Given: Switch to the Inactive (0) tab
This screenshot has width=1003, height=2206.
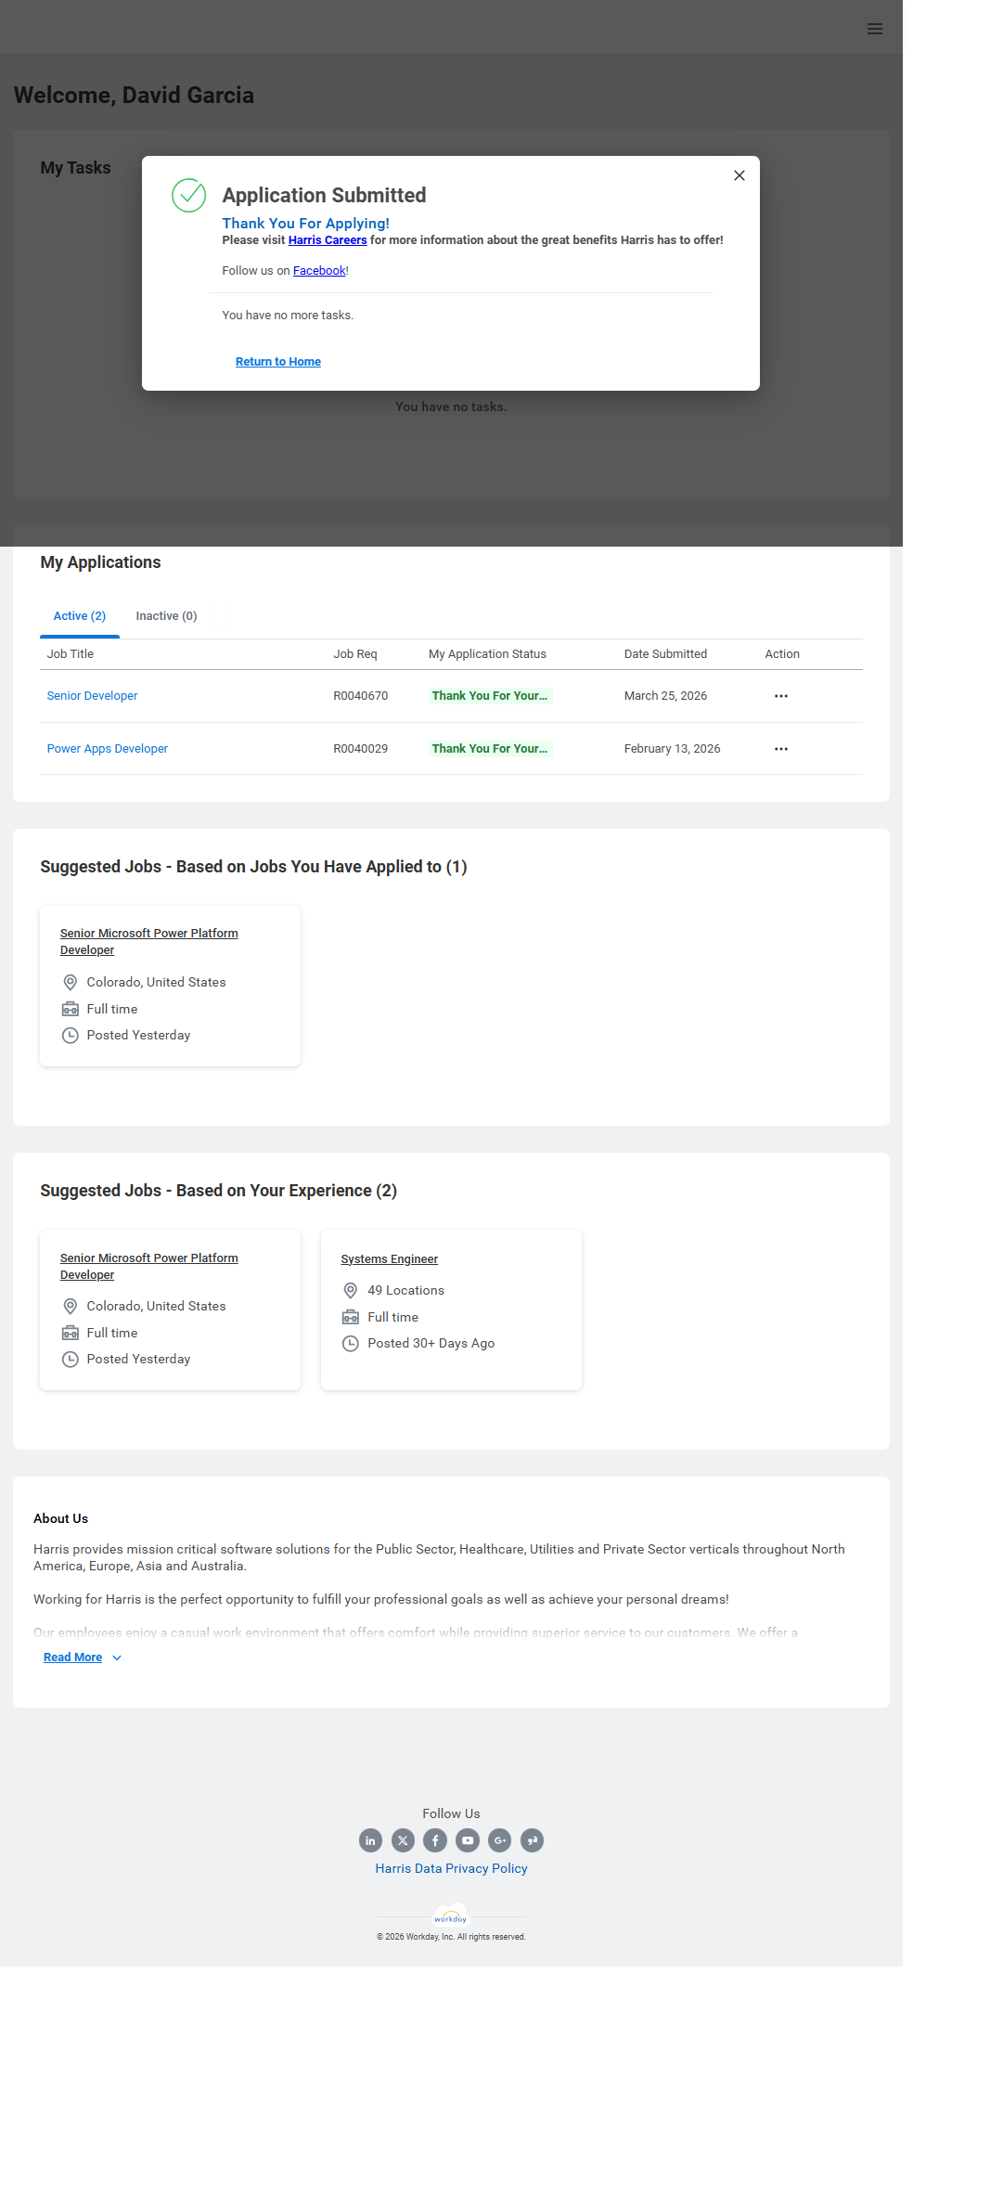Looking at the screenshot, I should 166,616.
